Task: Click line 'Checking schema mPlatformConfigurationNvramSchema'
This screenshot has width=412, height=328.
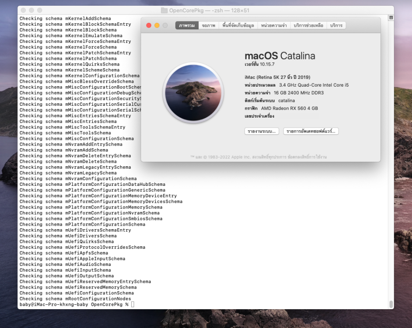Action: [x=90, y=213]
